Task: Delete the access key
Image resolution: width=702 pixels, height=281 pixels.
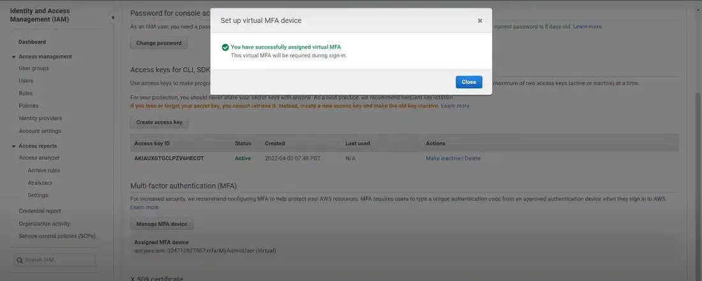Action: pyautogui.click(x=472, y=158)
